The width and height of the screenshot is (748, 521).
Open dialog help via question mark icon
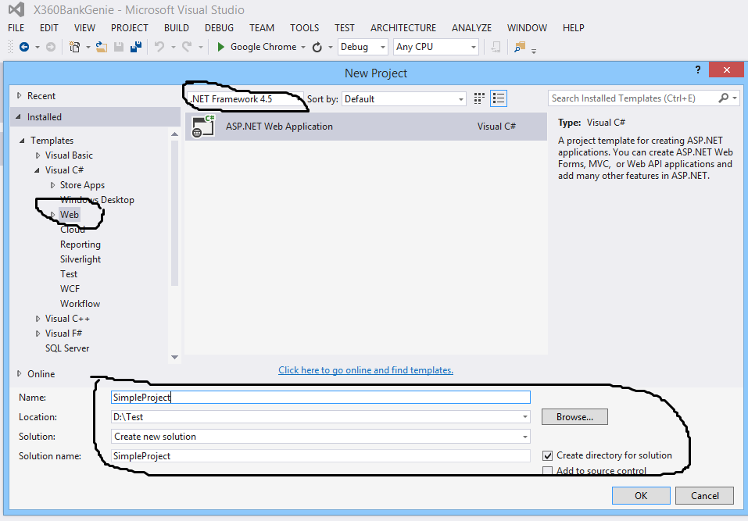pyautogui.click(x=697, y=70)
